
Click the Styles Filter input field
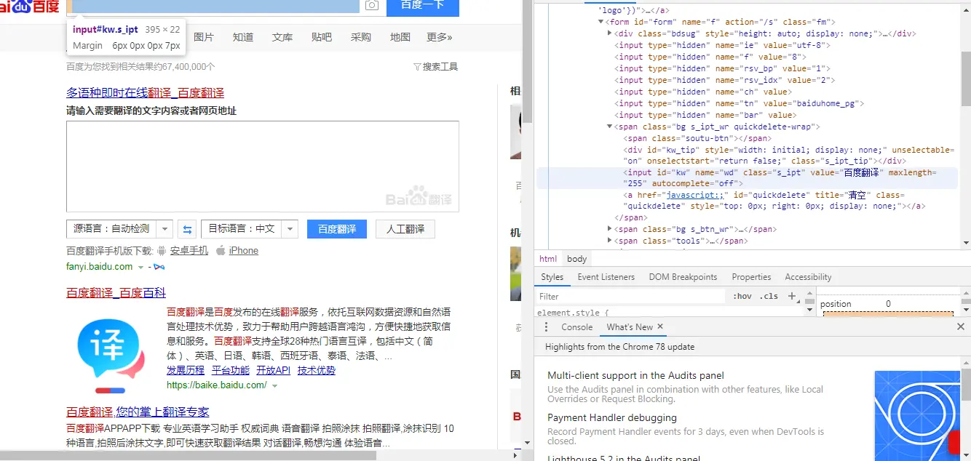pos(630,297)
